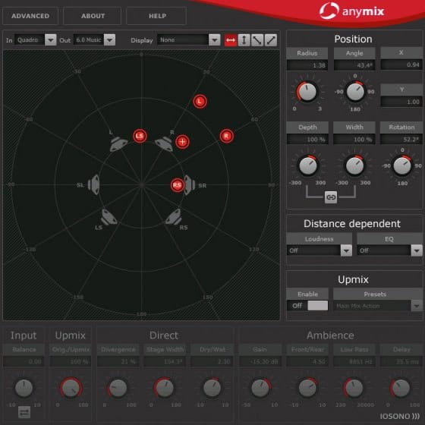Toggle the Depth/Width link chain icon
The image size is (425, 425).
pyautogui.click(x=331, y=197)
